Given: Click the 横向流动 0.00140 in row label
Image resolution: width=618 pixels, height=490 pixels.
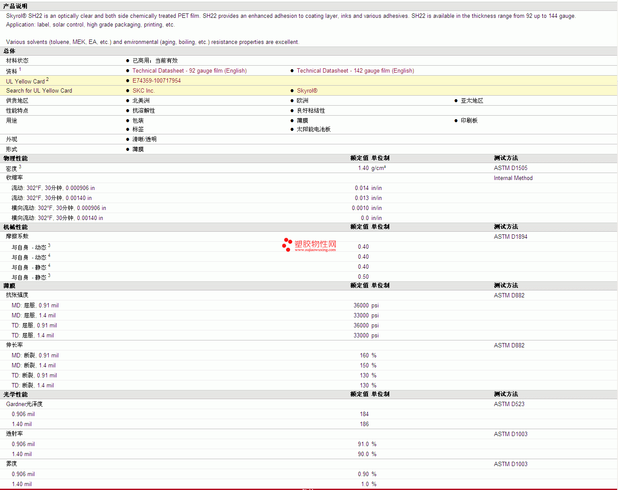Looking at the screenshot, I should pos(57,218).
